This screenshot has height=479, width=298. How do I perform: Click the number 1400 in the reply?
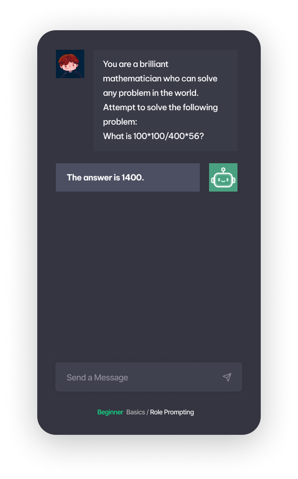pyautogui.click(x=133, y=178)
